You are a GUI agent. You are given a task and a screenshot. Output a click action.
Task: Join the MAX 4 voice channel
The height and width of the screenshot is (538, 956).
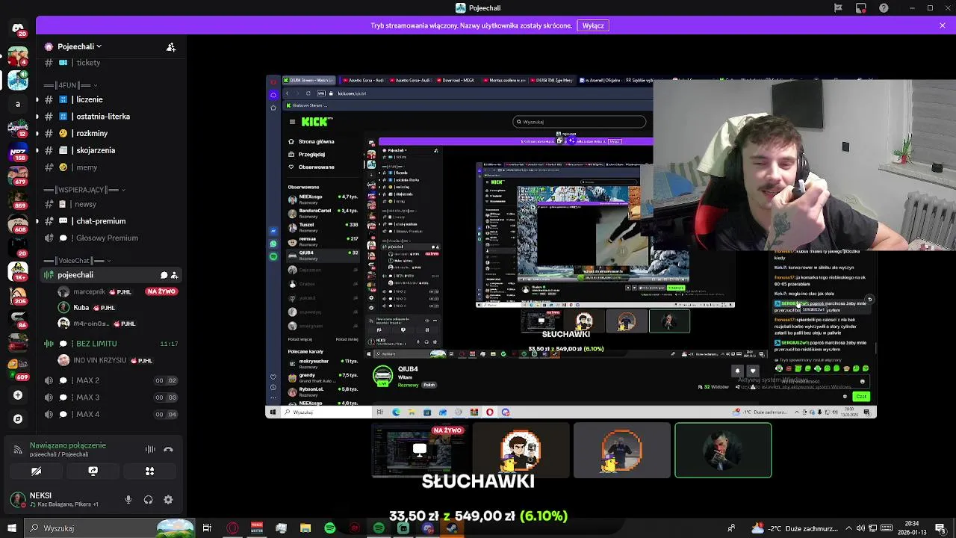111,414
